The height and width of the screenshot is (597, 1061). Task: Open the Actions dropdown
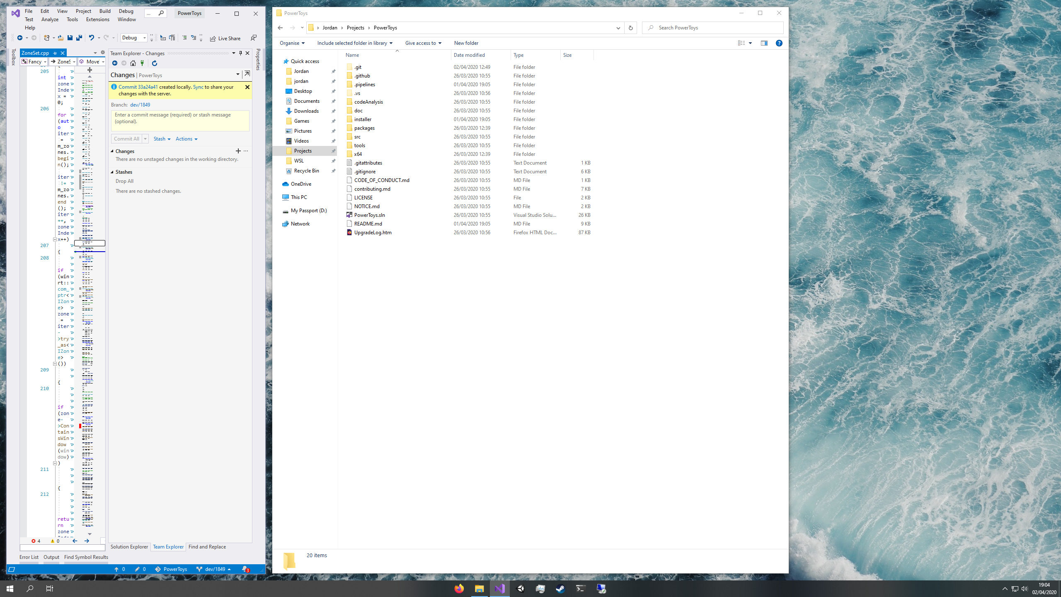tap(187, 139)
